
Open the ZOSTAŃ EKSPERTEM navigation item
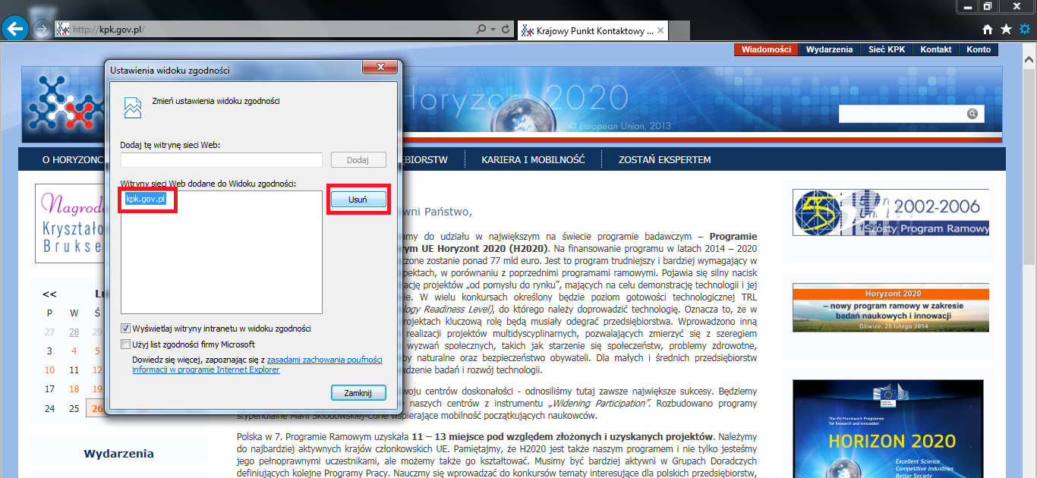click(x=664, y=160)
